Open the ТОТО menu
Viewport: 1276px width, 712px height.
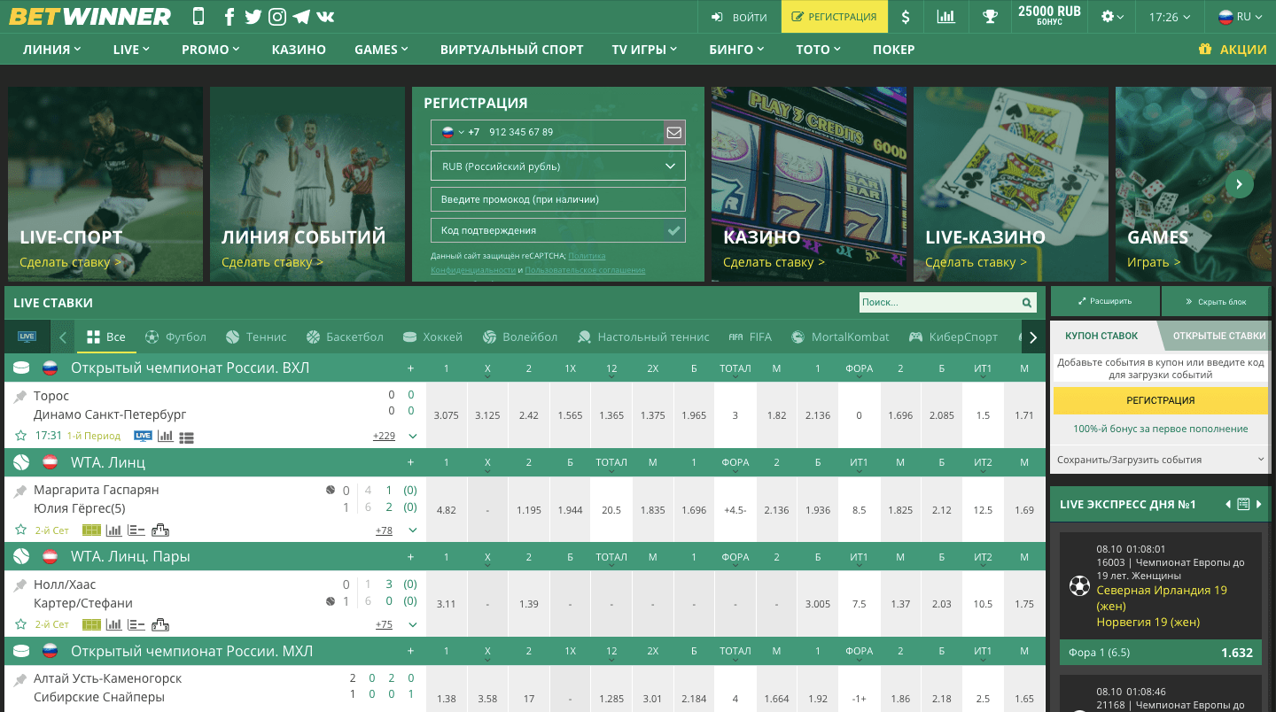(818, 50)
